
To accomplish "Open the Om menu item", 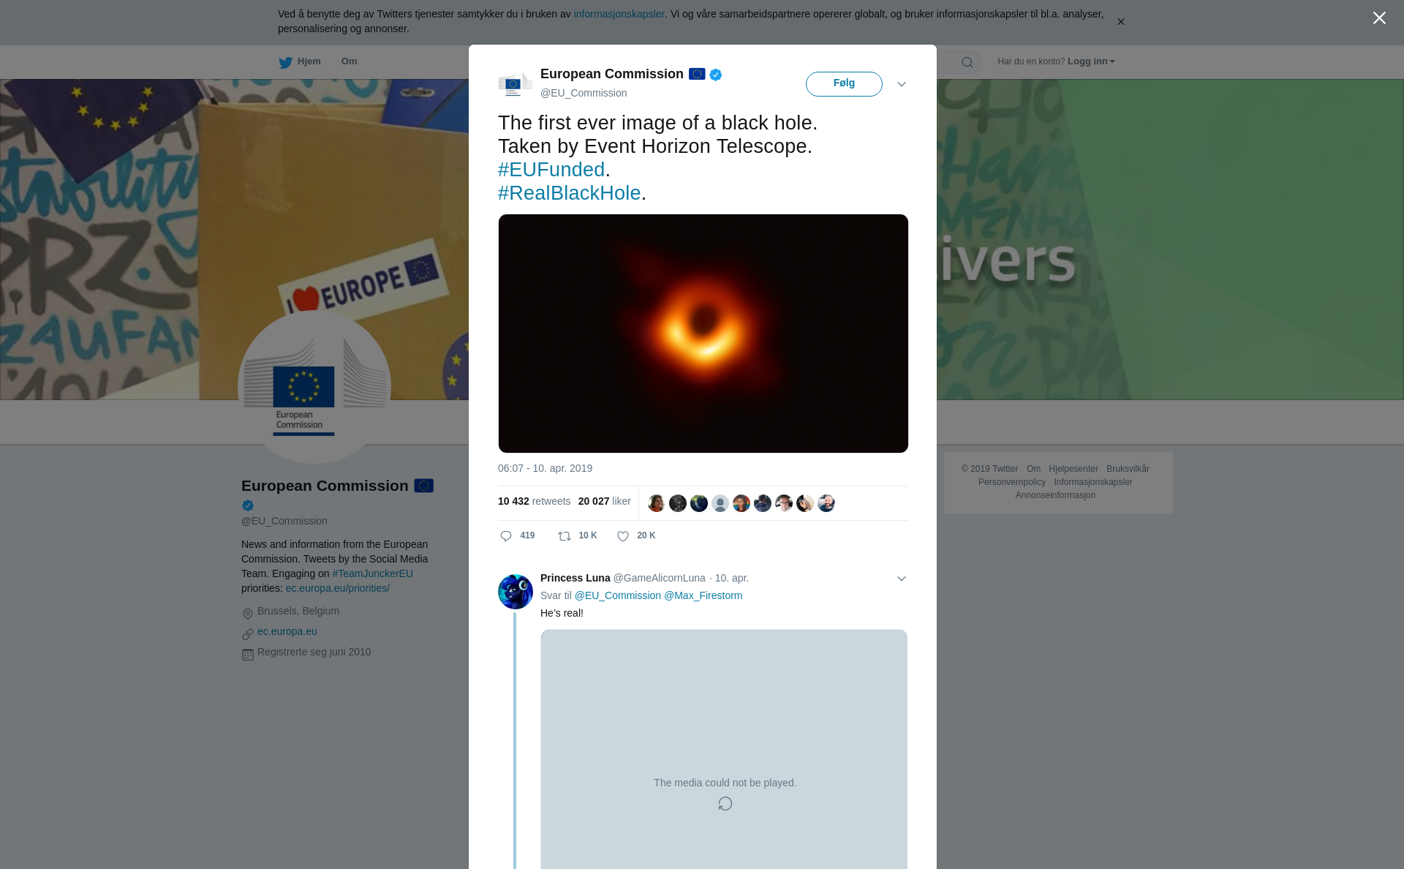I will point(349,61).
